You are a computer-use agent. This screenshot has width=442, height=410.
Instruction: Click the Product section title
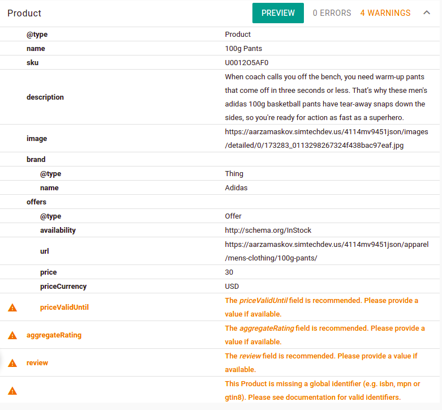pos(24,13)
